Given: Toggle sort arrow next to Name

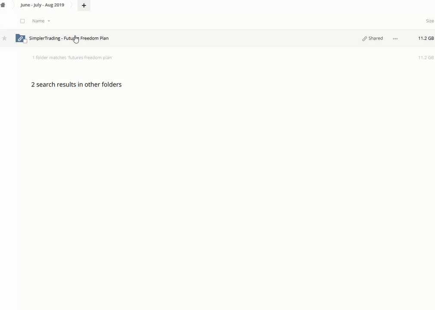Looking at the screenshot, I should coord(49,21).
